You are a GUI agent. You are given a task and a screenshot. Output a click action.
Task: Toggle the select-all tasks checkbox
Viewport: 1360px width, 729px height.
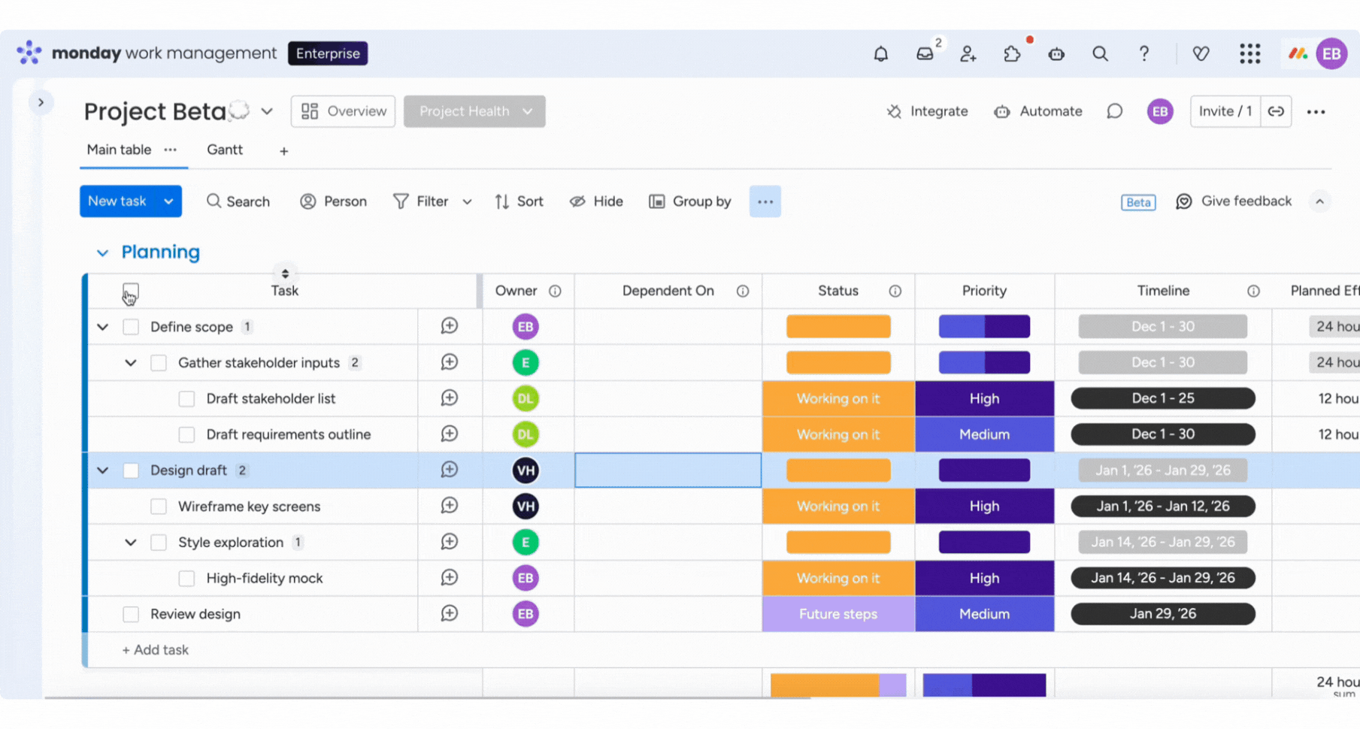tap(131, 291)
